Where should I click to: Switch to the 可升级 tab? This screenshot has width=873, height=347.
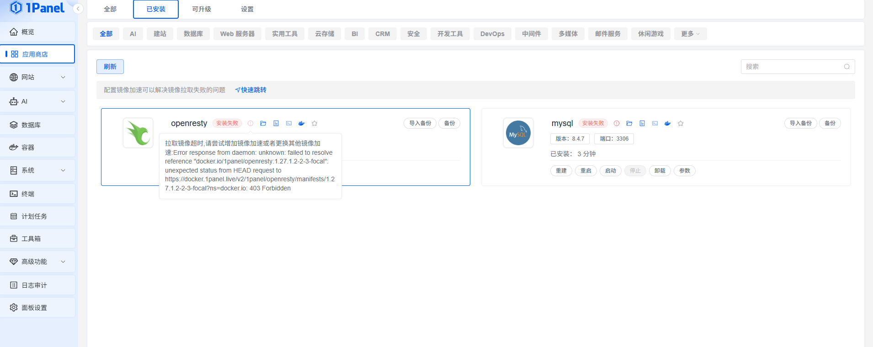[x=202, y=9]
